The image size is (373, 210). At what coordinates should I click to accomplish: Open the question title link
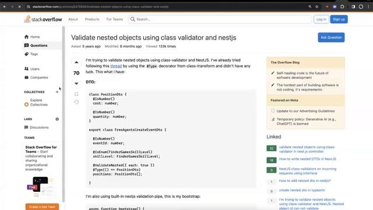point(154,37)
